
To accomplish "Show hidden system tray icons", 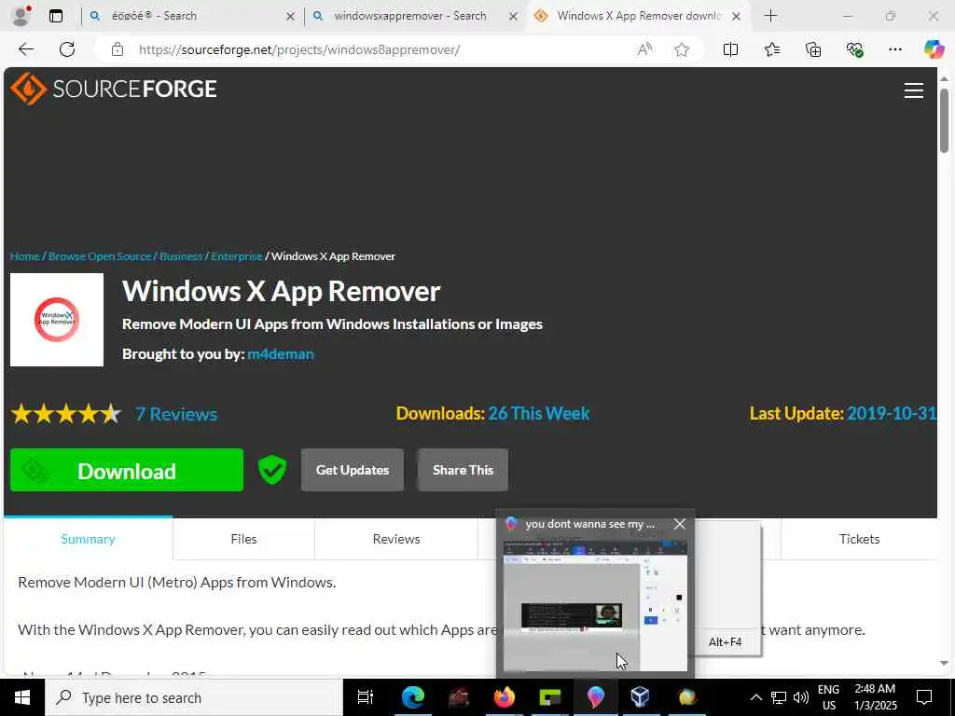I will (755, 697).
